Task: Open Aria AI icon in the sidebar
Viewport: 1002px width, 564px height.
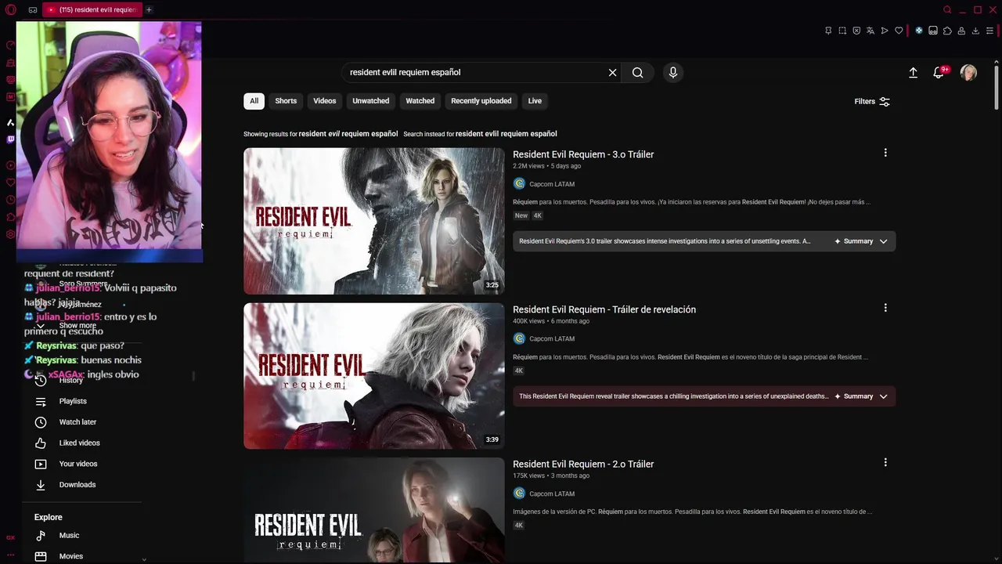Action: click(11, 122)
